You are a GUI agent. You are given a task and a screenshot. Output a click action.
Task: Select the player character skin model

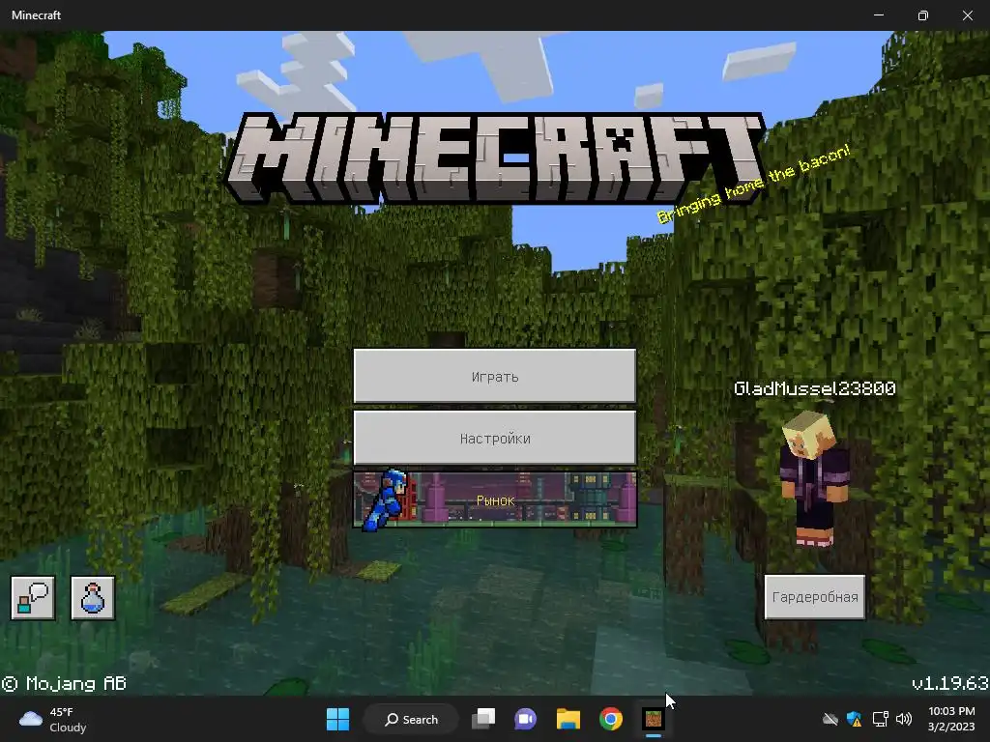[x=813, y=478]
